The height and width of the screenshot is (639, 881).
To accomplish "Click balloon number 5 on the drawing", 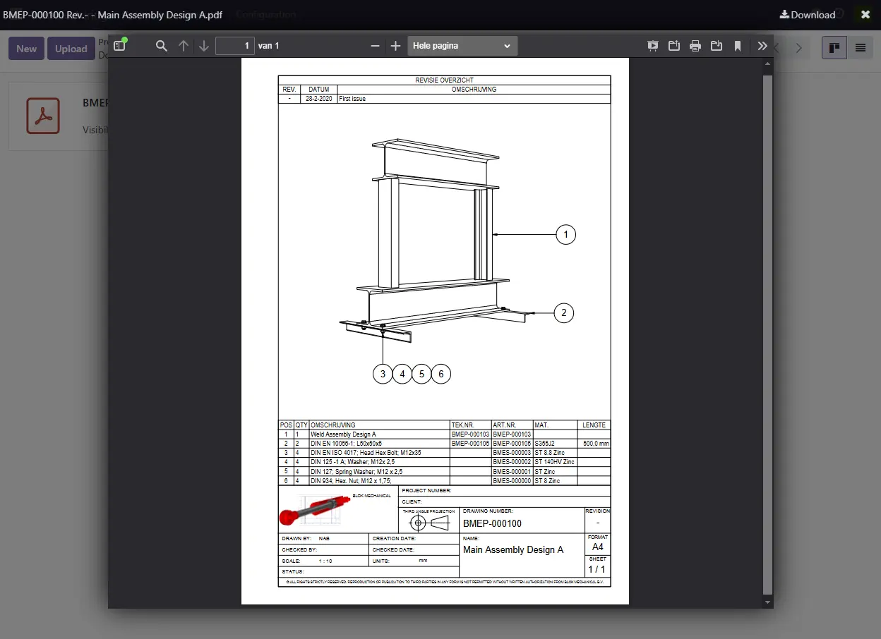I will (421, 374).
